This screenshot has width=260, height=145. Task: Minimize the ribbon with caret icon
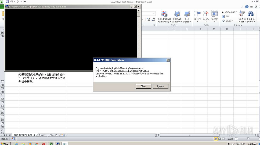(243, 7)
